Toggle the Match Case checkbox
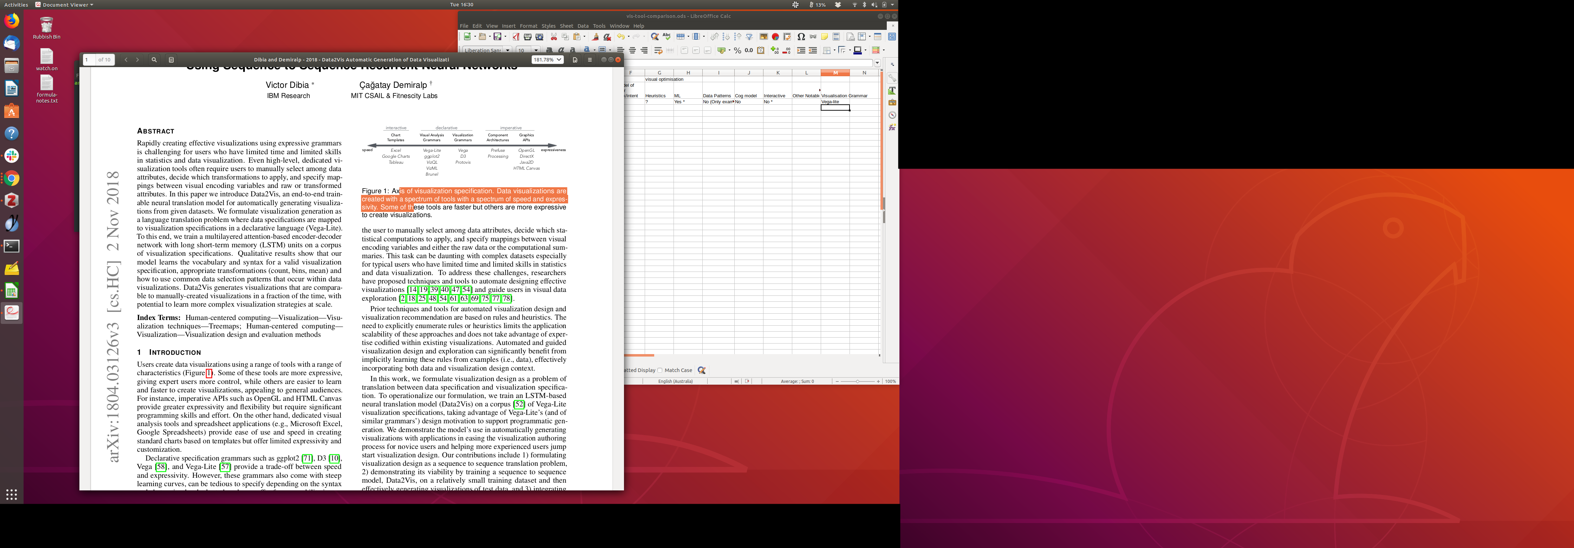Screen dimensions: 1574x548 (660, 370)
